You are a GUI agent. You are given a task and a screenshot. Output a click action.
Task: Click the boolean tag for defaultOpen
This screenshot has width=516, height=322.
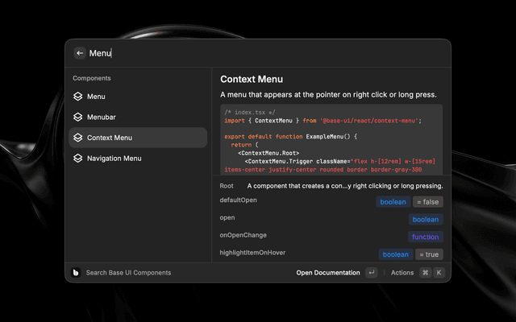[393, 202]
